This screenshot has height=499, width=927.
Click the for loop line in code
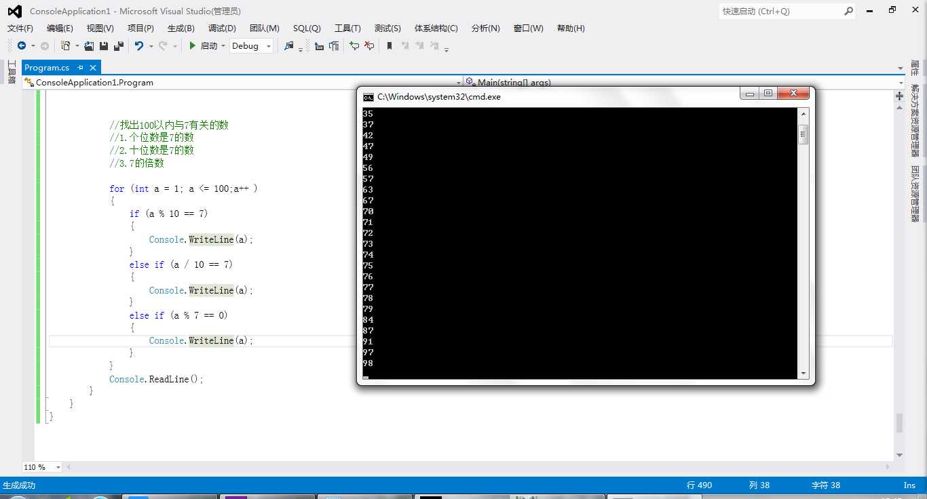tap(183, 188)
